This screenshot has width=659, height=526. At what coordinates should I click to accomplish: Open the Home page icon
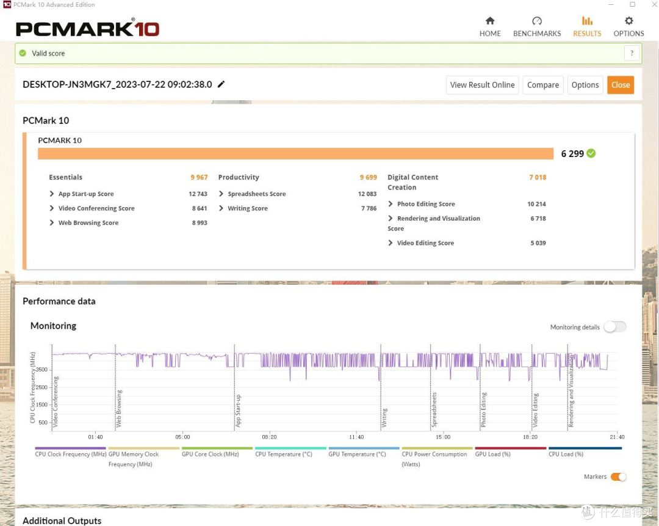pyautogui.click(x=490, y=21)
